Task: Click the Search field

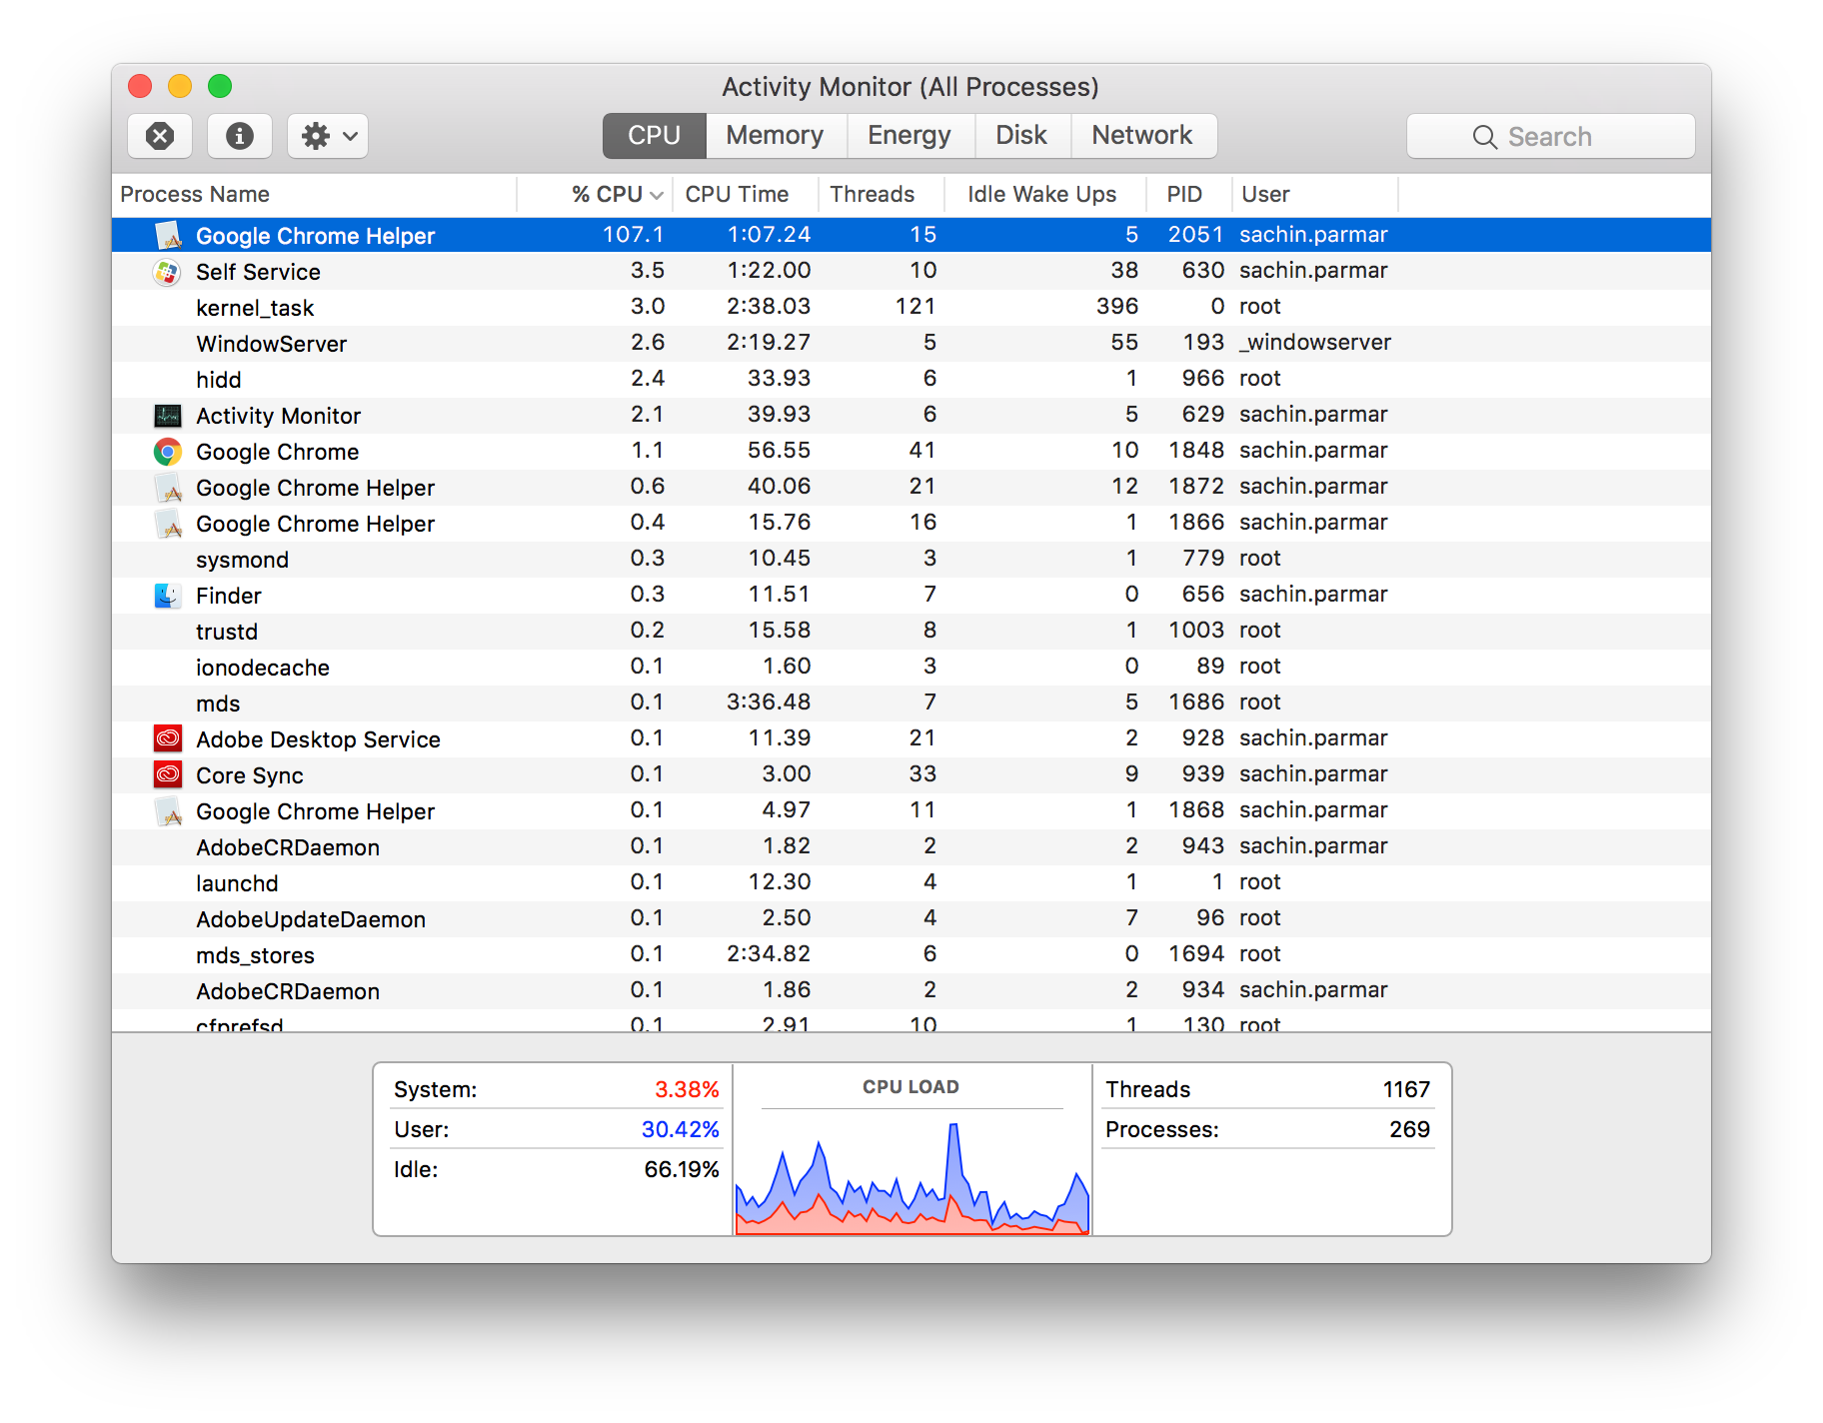Action: coord(1550,136)
